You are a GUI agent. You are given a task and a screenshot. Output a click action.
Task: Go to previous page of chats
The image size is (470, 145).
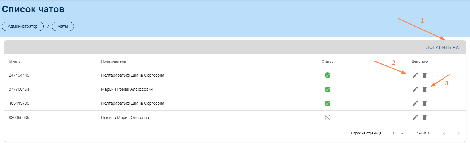(444, 133)
